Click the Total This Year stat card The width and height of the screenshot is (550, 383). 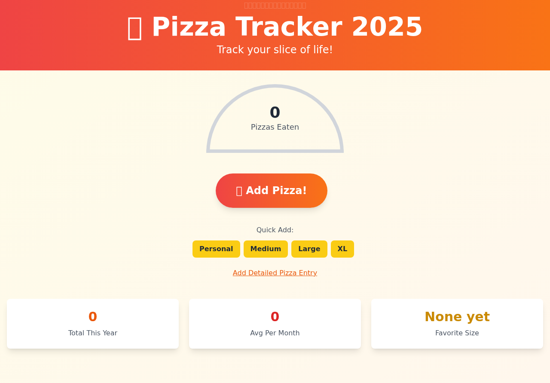pyautogui.click(x=92, y=323)
